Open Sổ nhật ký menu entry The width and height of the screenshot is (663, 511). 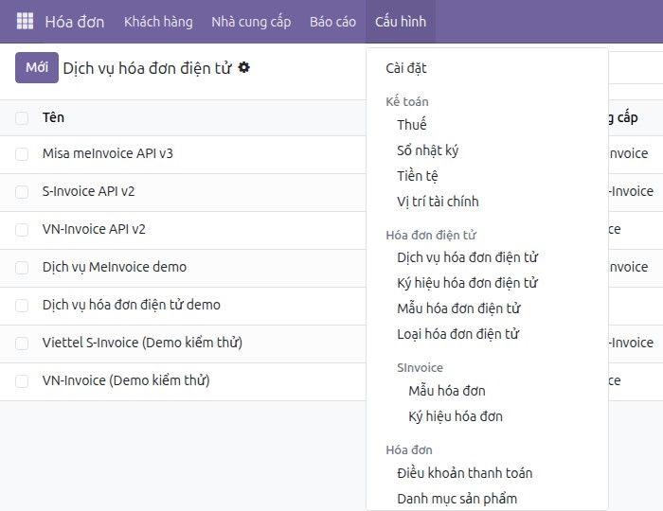427,150
